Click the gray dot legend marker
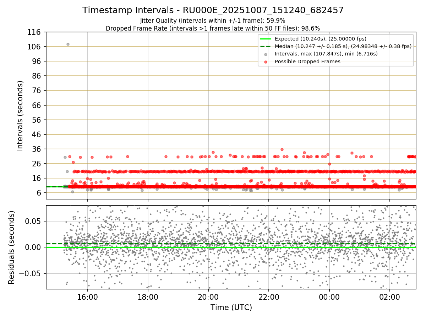Image resolution: width=426 pixels, height=320 pixels. tap(266, 54)
